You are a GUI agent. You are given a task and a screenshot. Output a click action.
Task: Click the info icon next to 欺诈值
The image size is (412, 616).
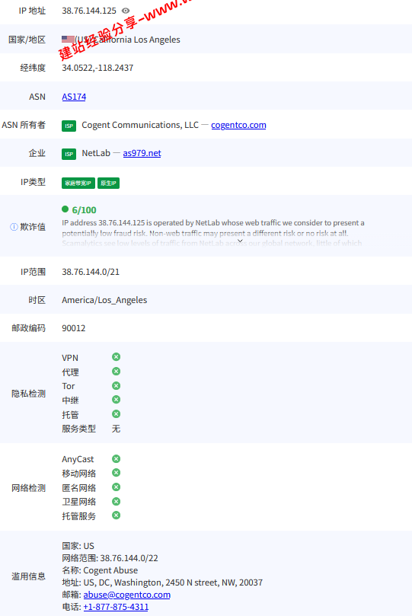[14, 227]
